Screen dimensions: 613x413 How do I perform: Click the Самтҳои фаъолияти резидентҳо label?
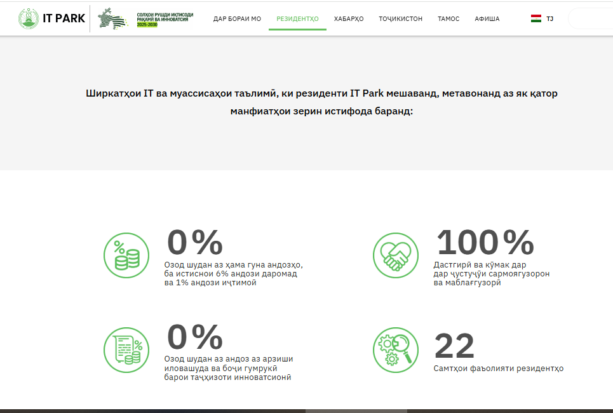[x=498, y=369]
